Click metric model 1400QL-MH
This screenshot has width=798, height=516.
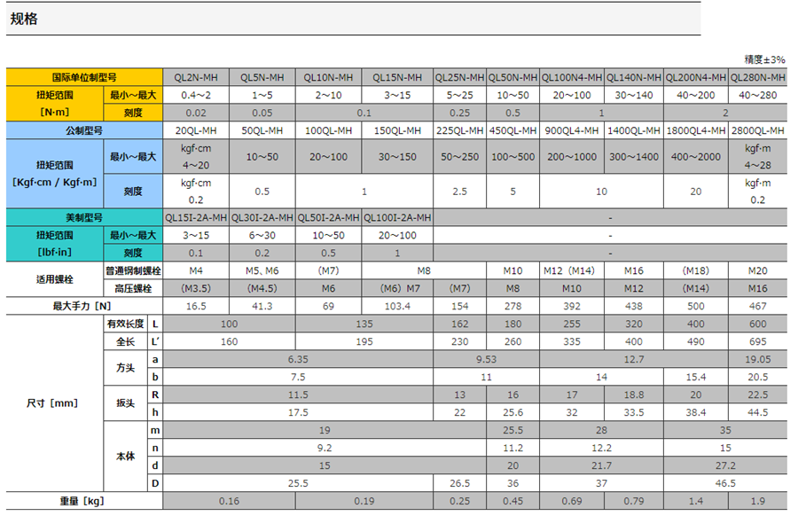pos(634,130)
